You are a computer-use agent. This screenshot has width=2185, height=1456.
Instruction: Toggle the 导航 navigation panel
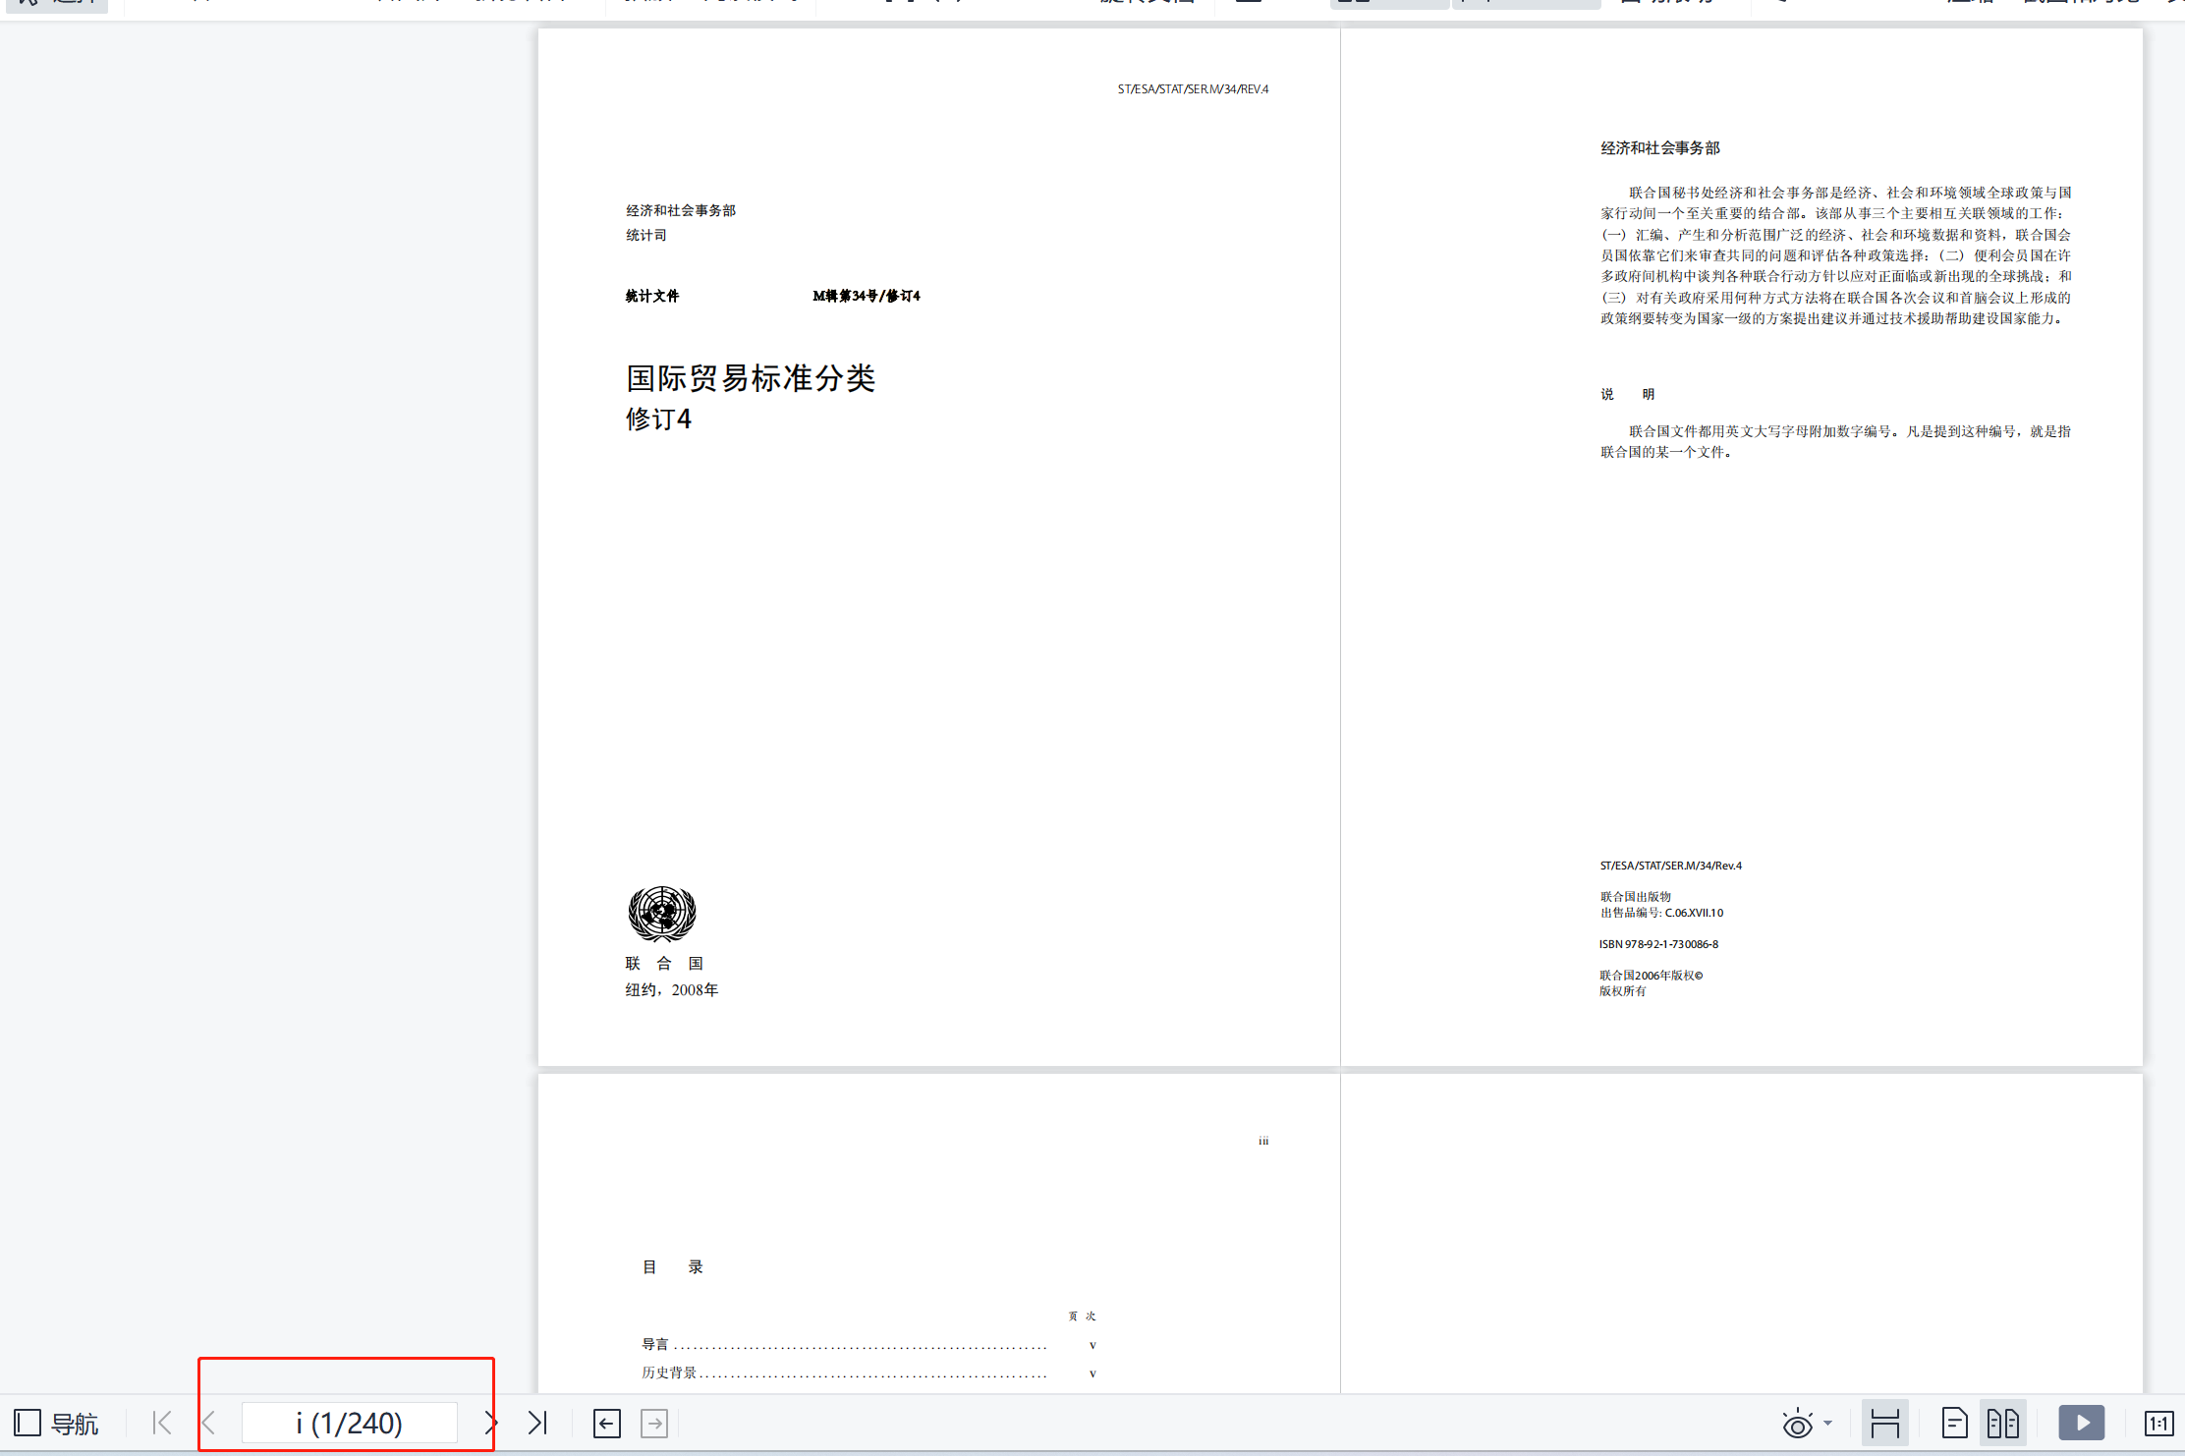(56, 1423)
